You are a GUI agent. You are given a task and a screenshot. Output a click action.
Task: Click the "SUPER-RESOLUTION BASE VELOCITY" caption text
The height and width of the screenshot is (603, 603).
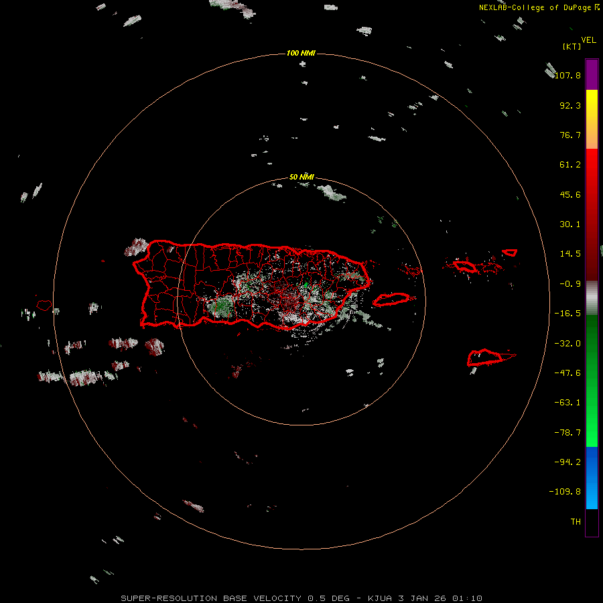211,598
